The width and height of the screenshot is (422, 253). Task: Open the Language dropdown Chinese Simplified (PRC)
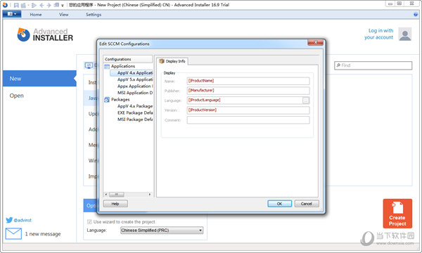tap(162, 231)
